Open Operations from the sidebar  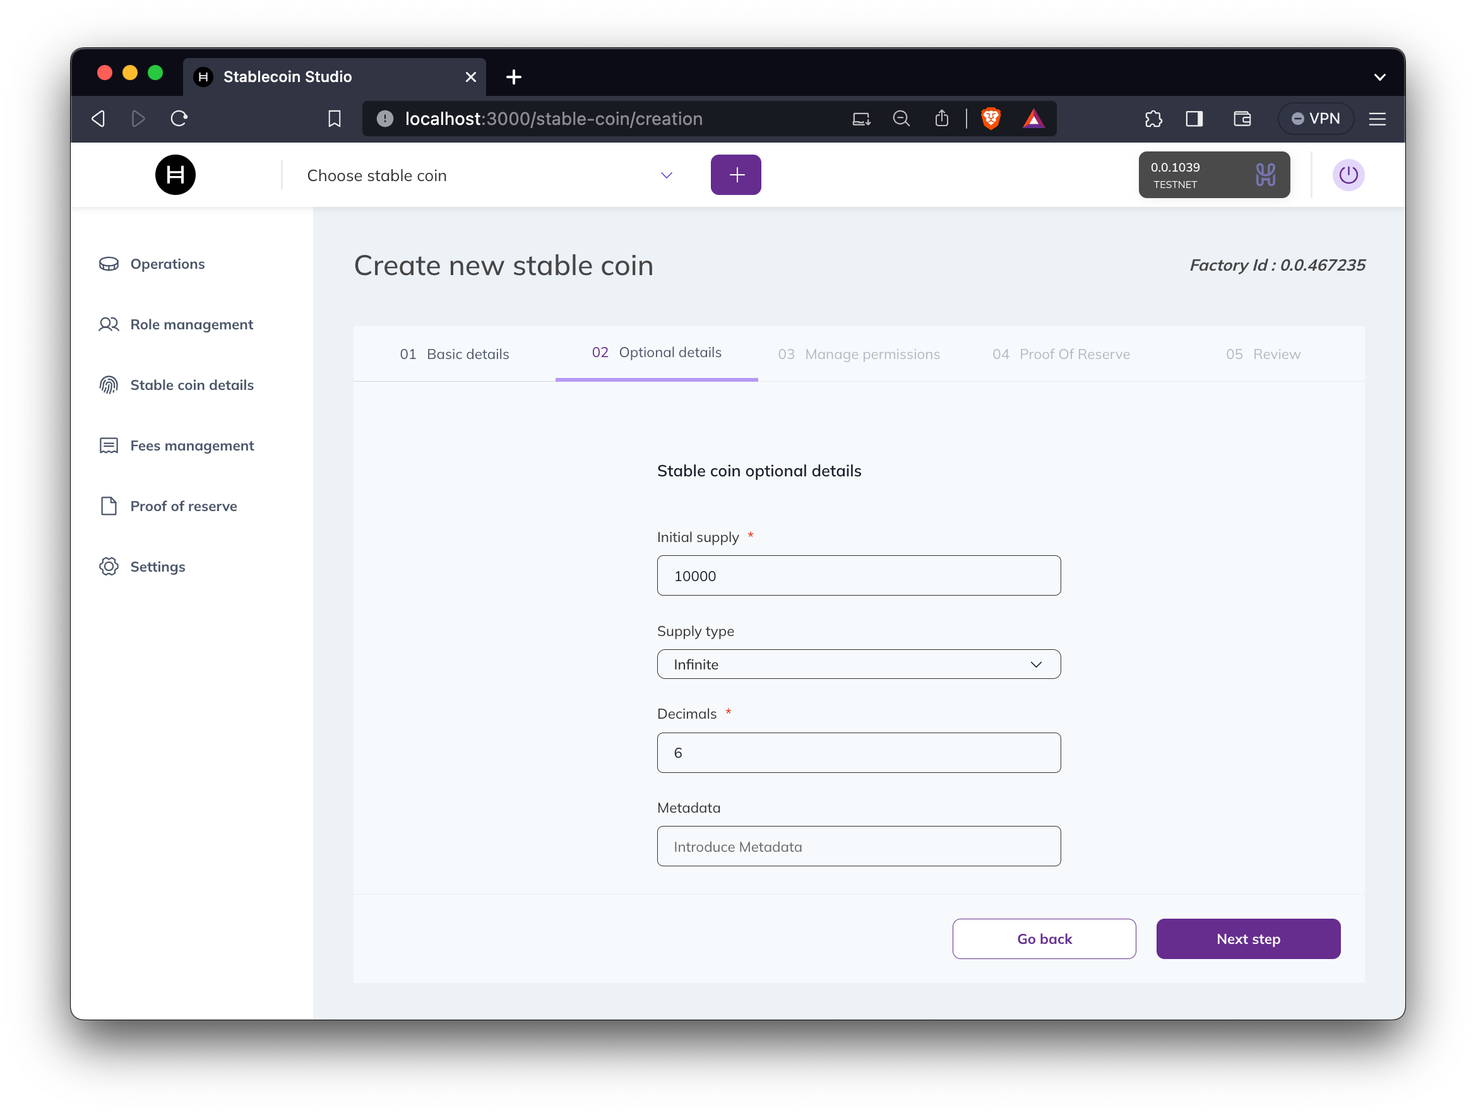coord(167,264)
